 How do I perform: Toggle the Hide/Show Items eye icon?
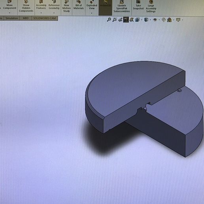tap(155, 20)
